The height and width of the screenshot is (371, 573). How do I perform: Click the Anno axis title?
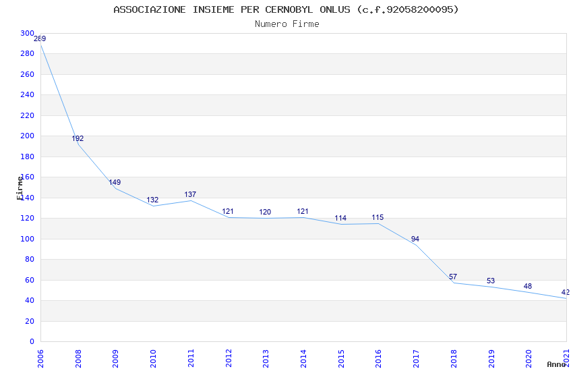pos(556,364)
